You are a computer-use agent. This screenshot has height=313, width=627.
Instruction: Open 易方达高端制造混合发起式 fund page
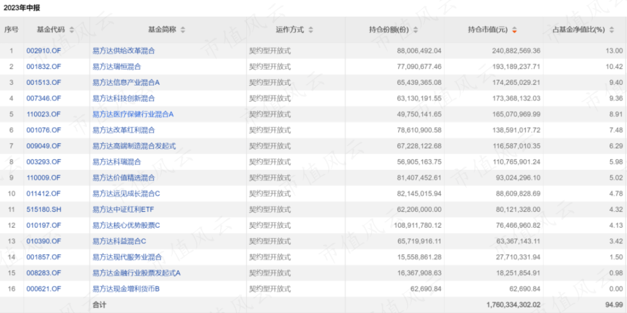tap(134, 146)
